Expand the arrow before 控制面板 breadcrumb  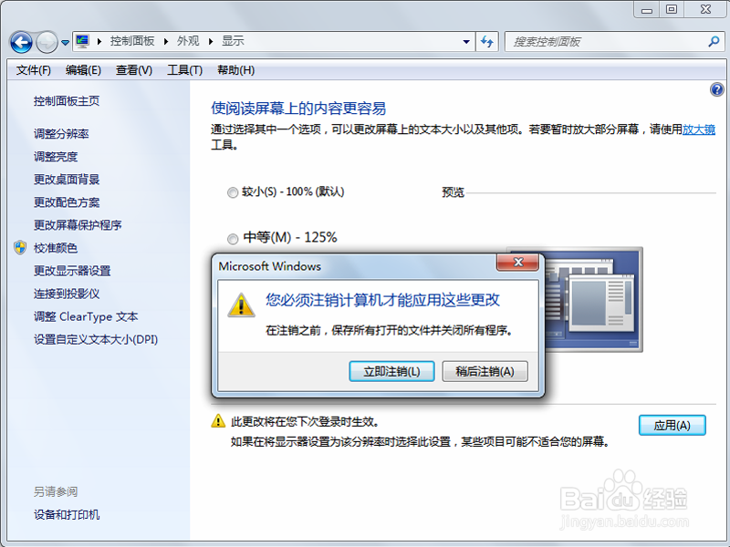[99, 41]
